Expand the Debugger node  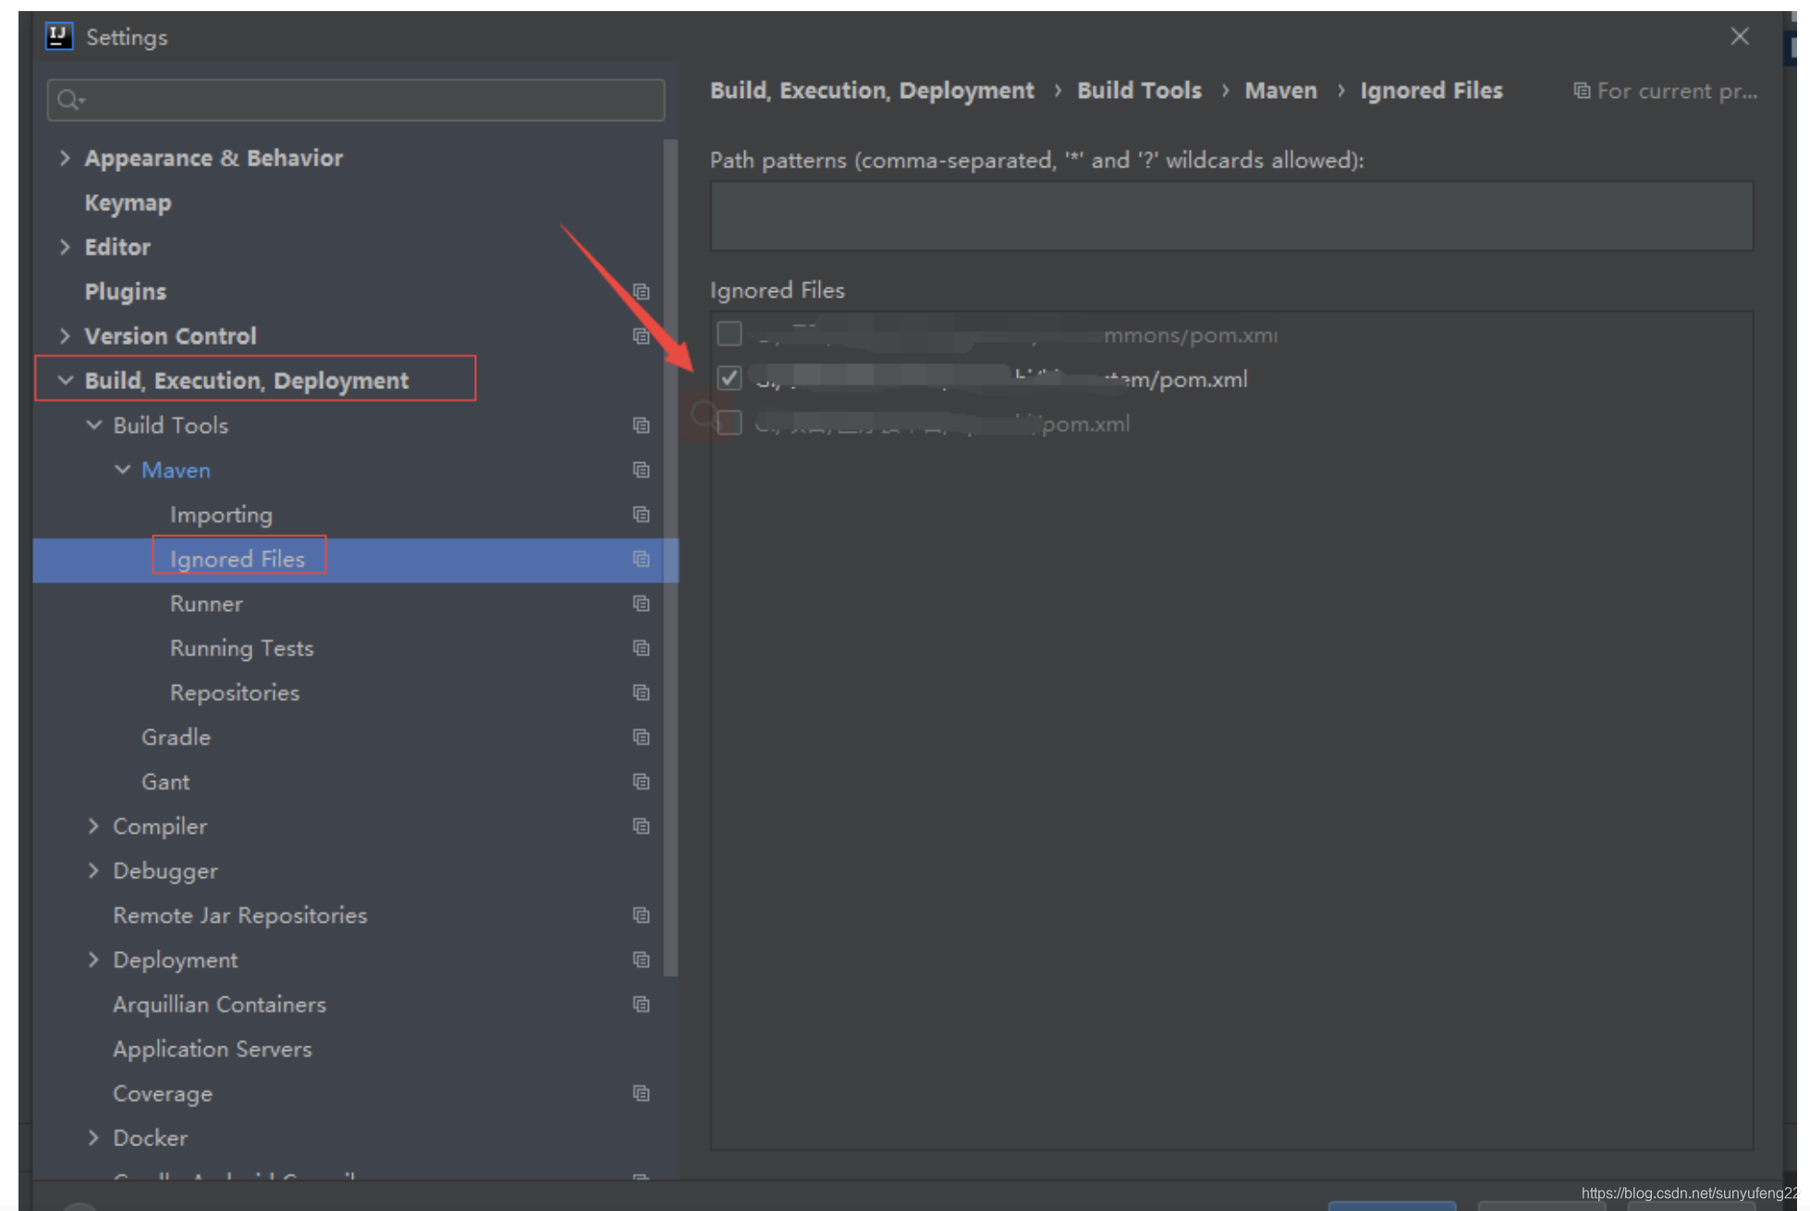tap(93, 871)
